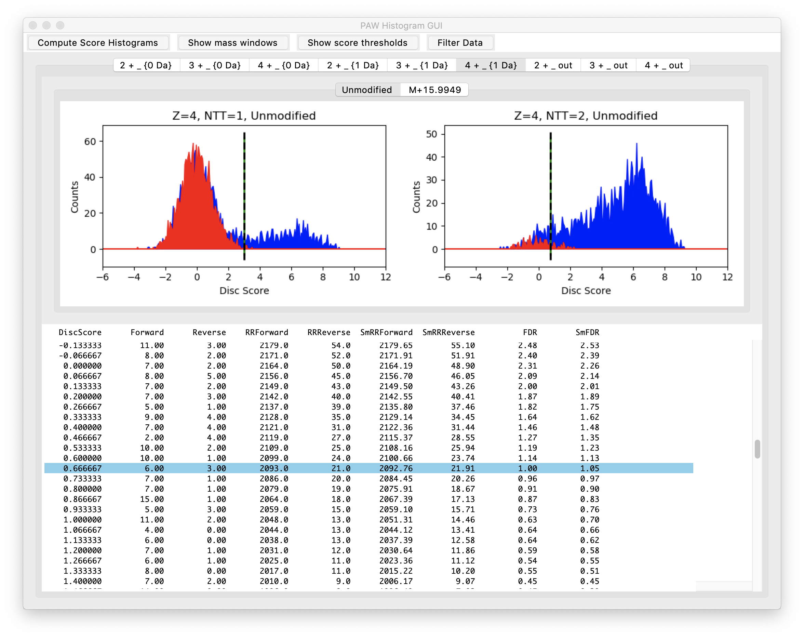Click Compute Score Histograms button
The height and width of the screenshot is (638, 804).
coord(98,42)
